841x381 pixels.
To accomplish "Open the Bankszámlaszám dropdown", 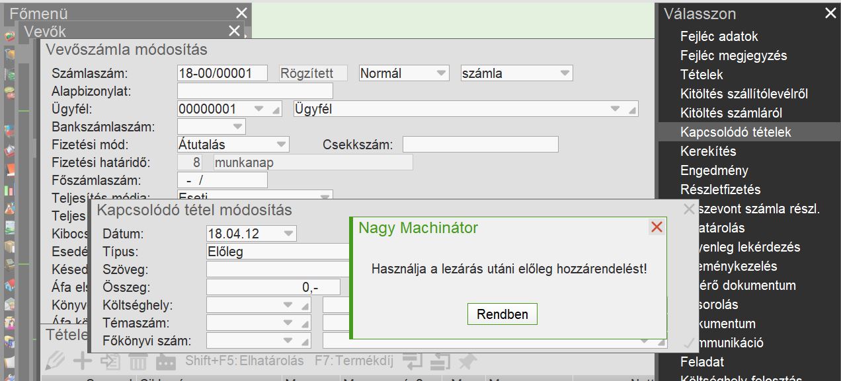I will click(x=237, y=127).
